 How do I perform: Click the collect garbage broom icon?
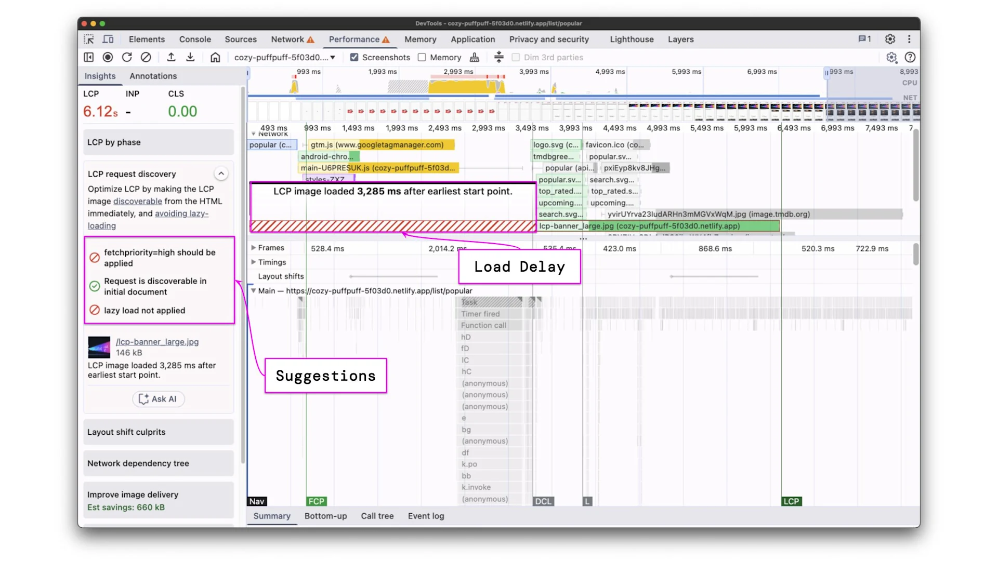474,57
